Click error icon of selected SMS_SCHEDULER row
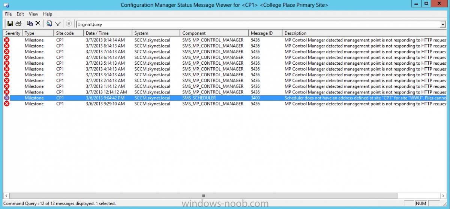450x209 pixels. (7, 98)
